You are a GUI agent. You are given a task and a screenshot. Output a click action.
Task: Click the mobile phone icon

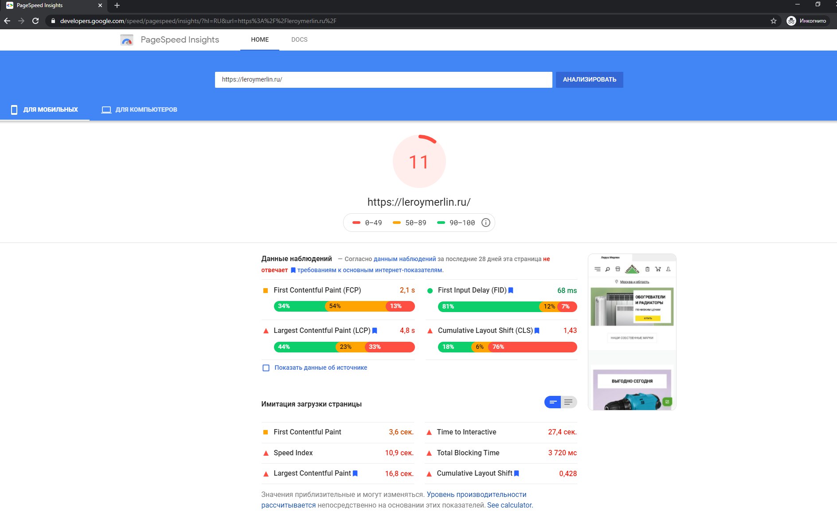[14, 109]
